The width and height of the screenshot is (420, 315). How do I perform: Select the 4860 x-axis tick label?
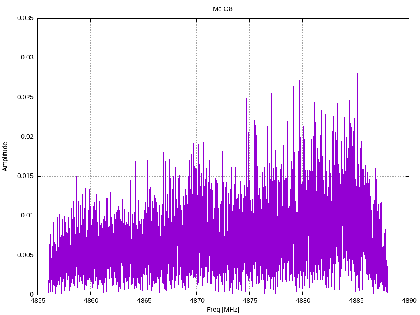[91, 301]
